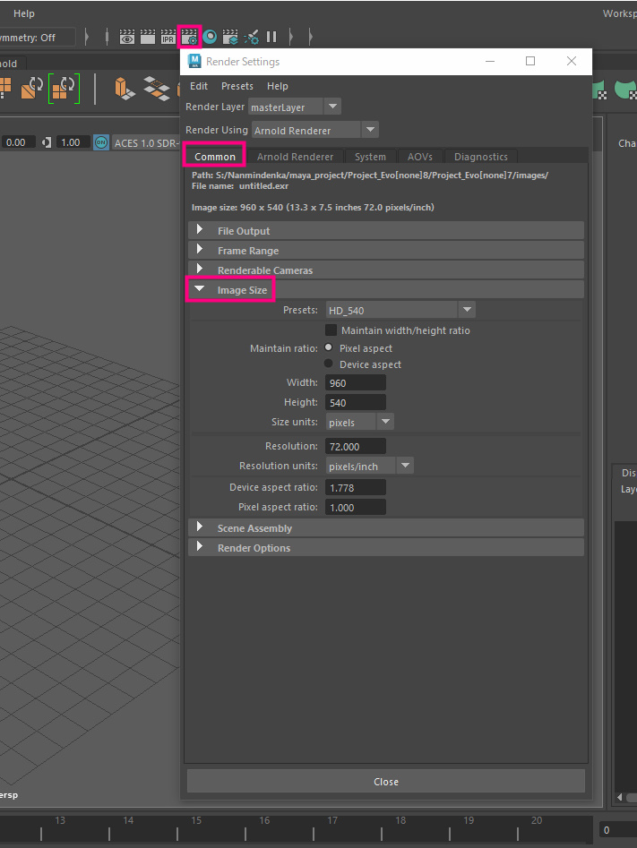Open the main Maya Help menu
This screenshot has width=637, height=848.
(x=24, y=13)
